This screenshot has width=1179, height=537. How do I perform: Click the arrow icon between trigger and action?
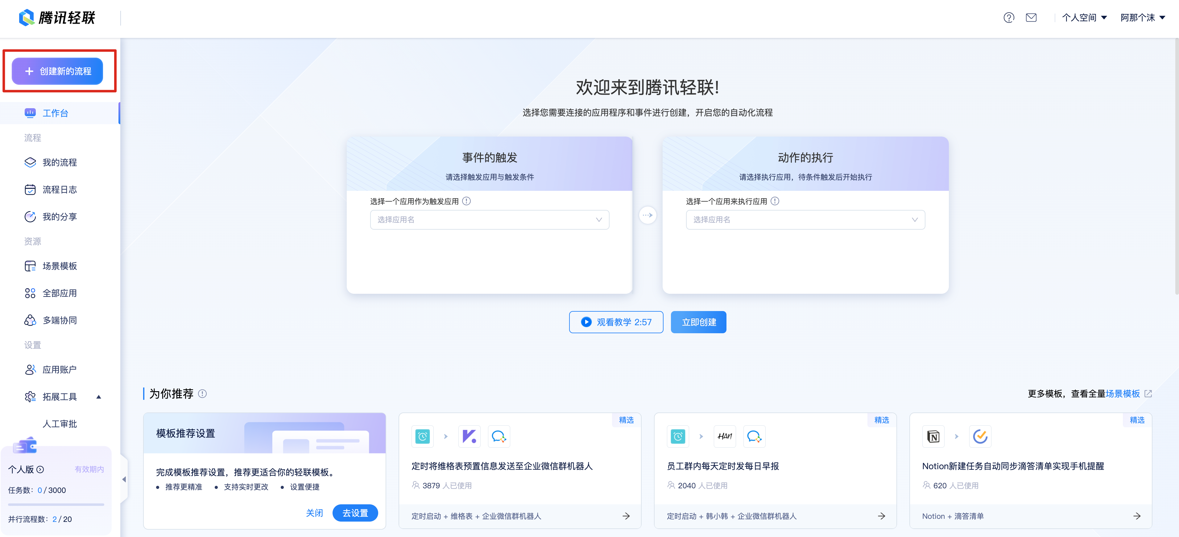tap(647, 215)
